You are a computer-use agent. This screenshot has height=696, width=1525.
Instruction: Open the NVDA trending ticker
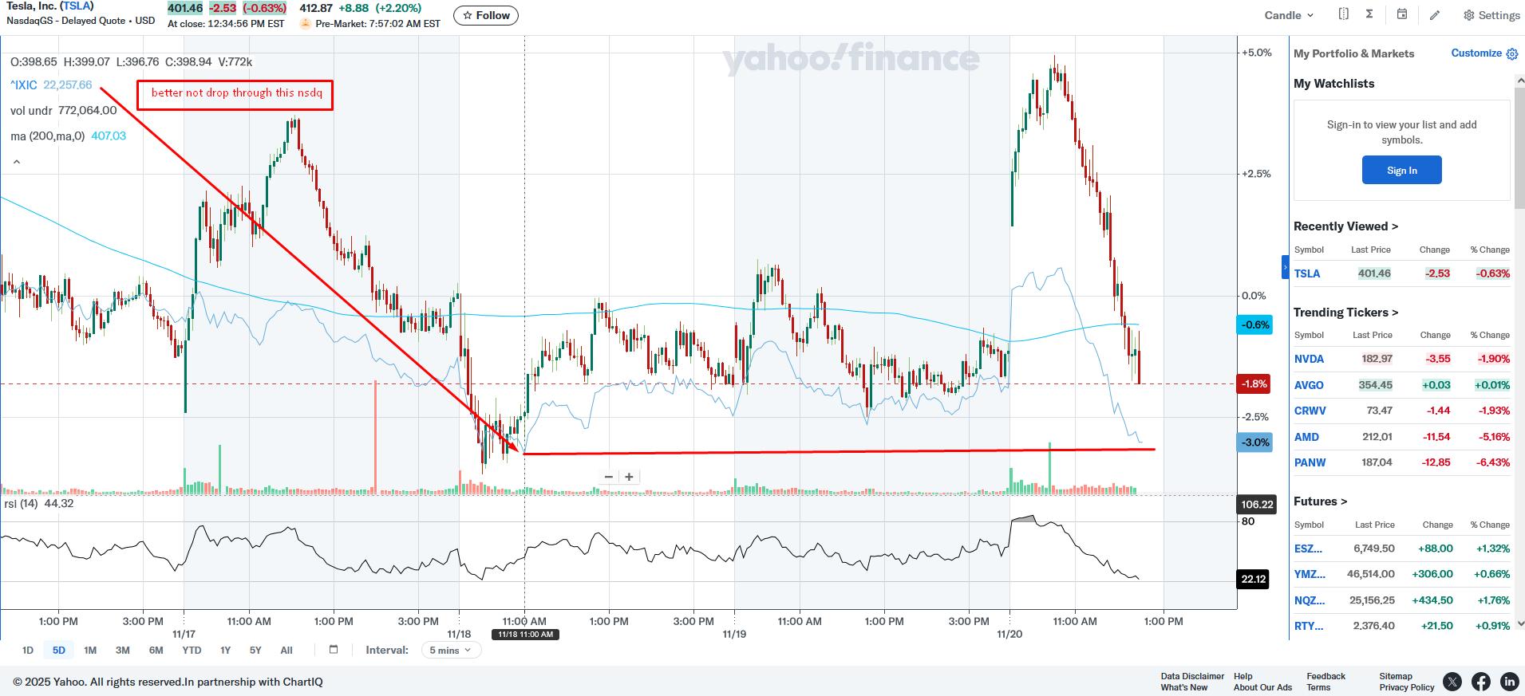click(x=1309, y=359)
